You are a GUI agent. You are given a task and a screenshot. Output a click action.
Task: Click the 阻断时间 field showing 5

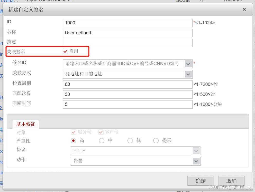127,104
